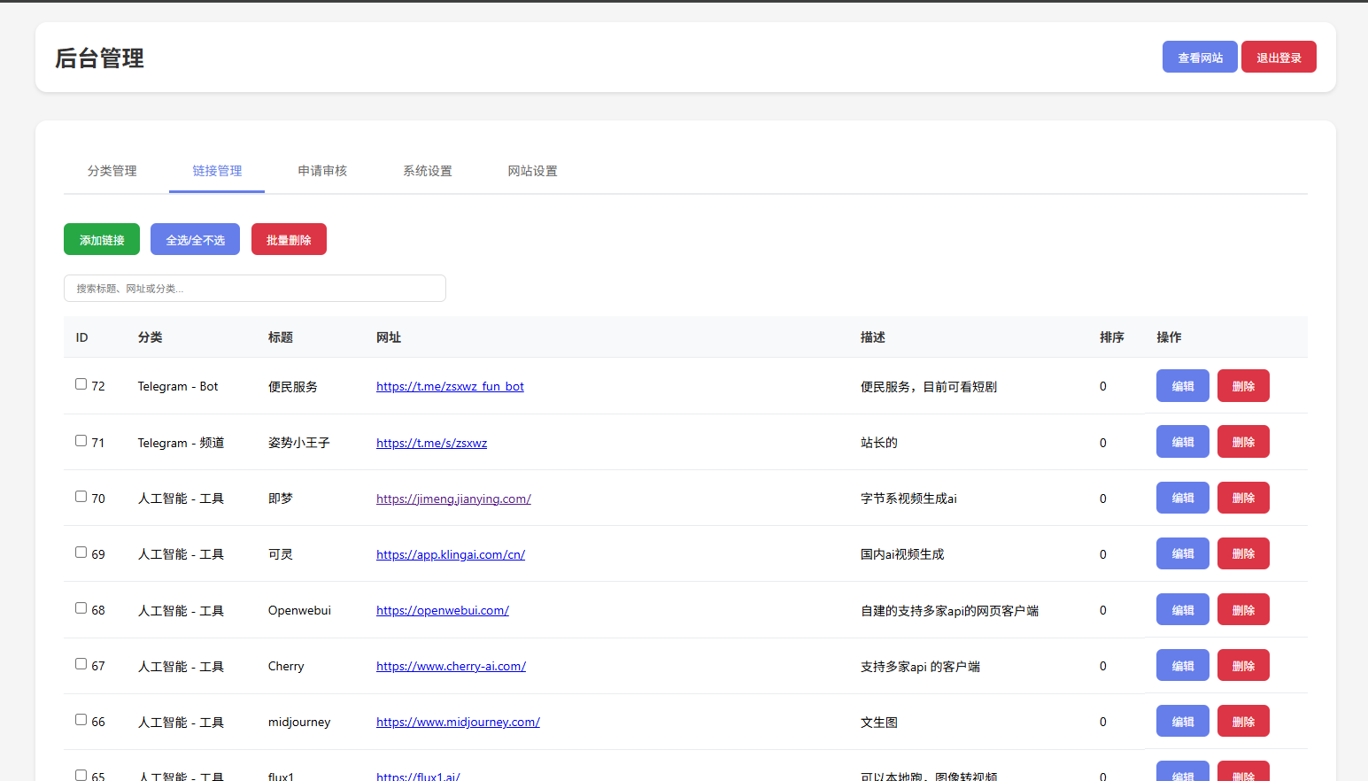This screenshot has height=781, width=1368.
Task: Click the green 添加链接 button
Action: [102, 240]
